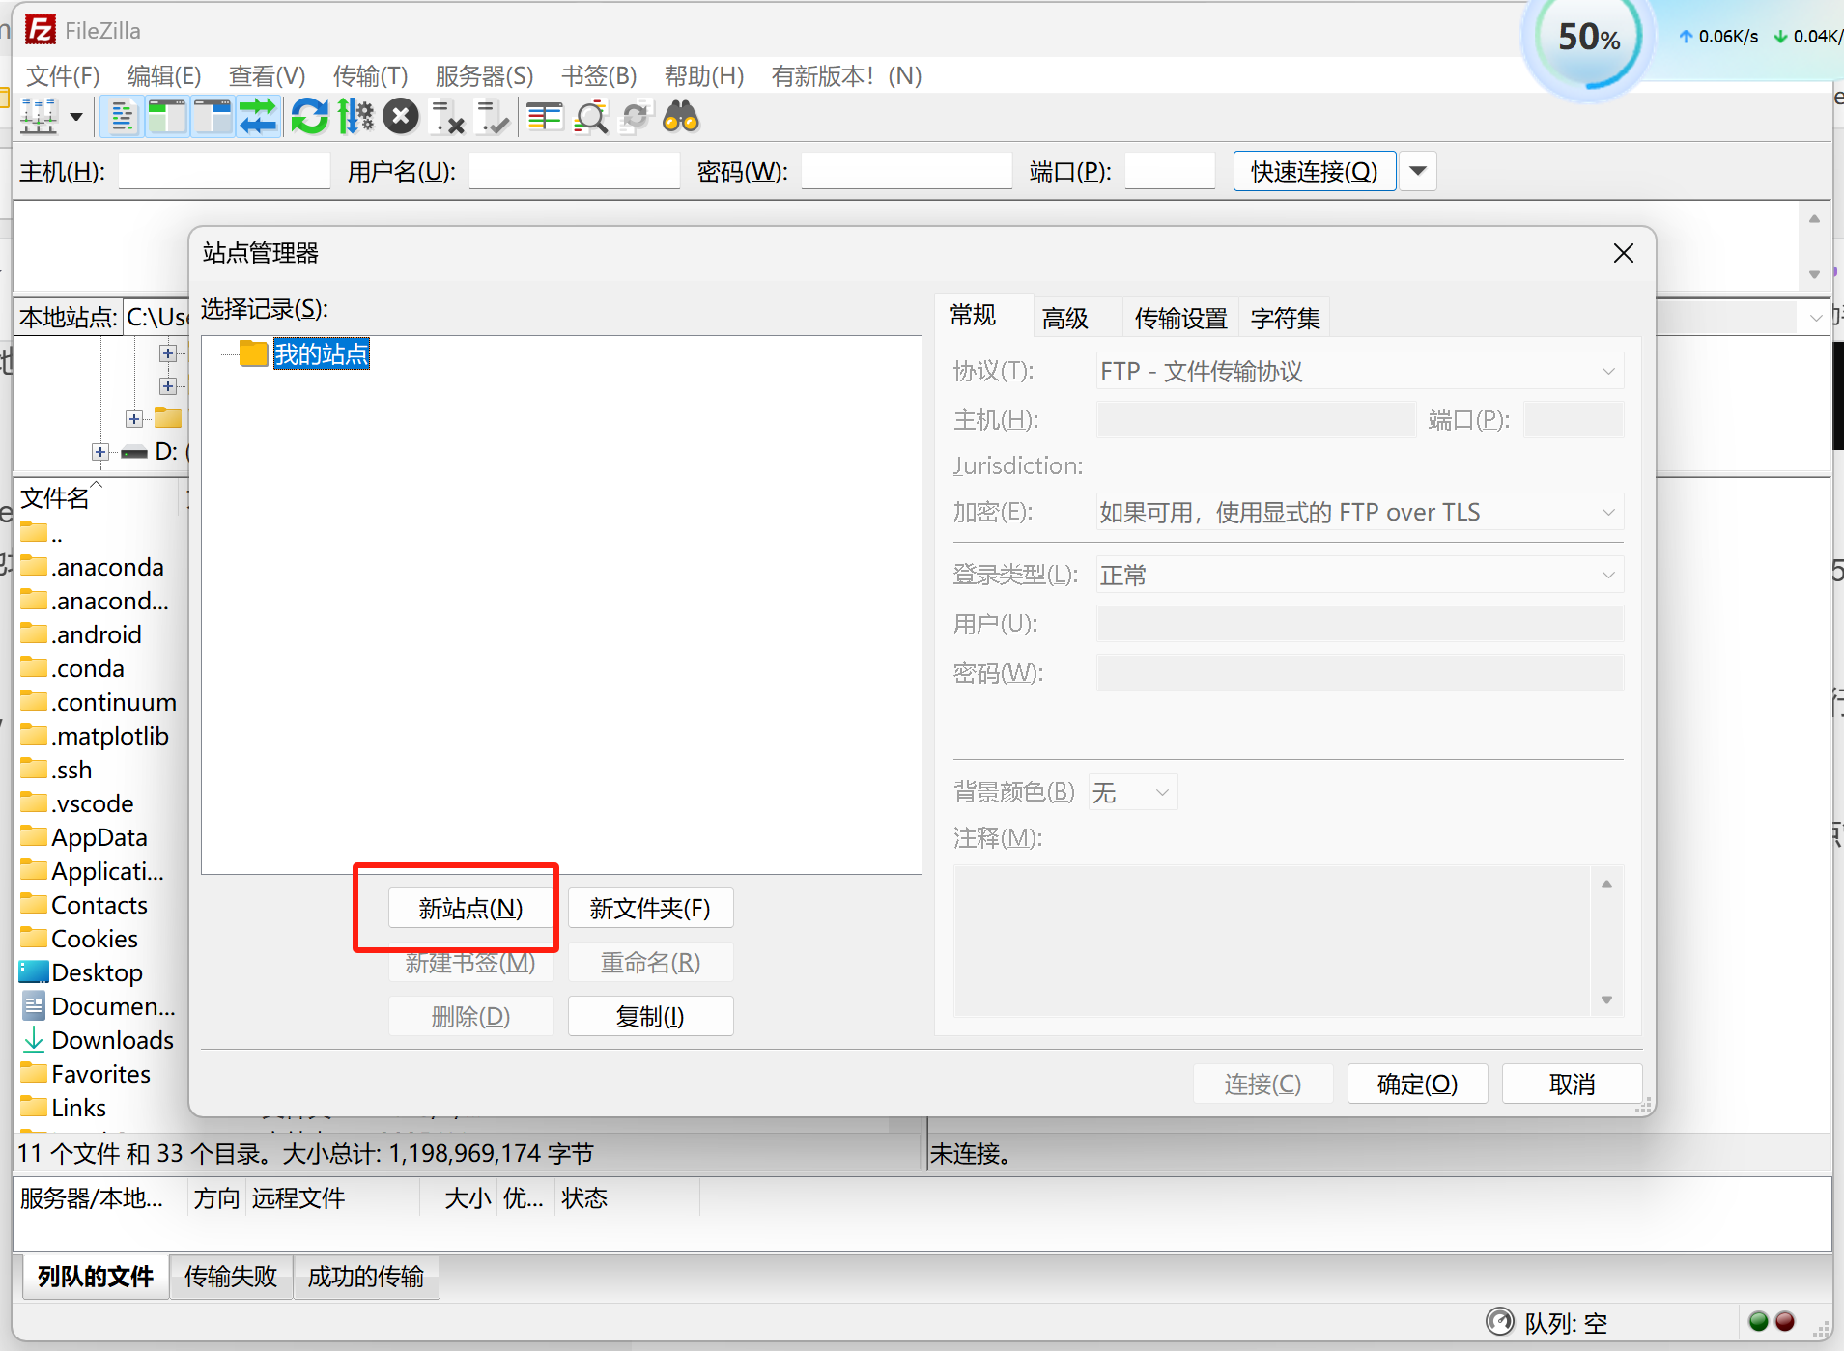Click the message log scrollbar down arrow
Screen dimensions: 1844x1351
[1814, 274]
